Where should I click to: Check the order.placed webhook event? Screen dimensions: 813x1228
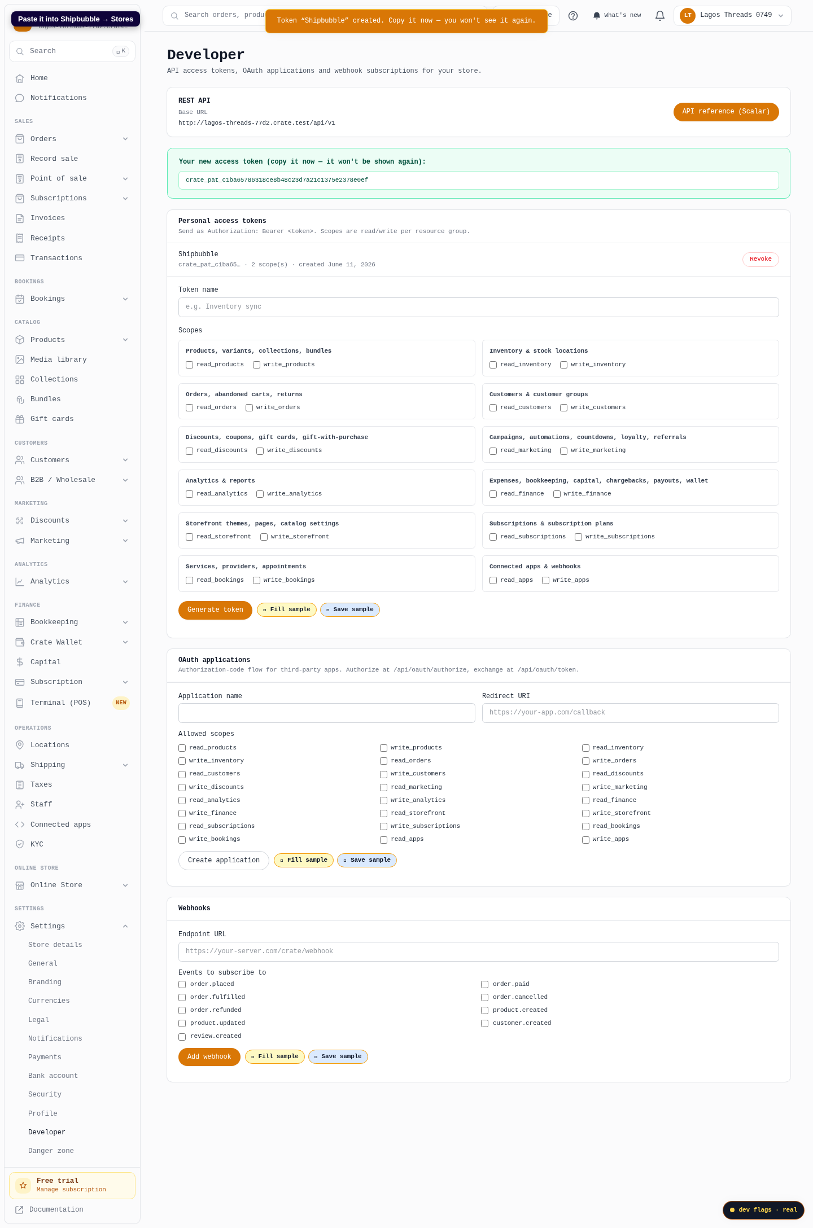click(x=182, y=985)
